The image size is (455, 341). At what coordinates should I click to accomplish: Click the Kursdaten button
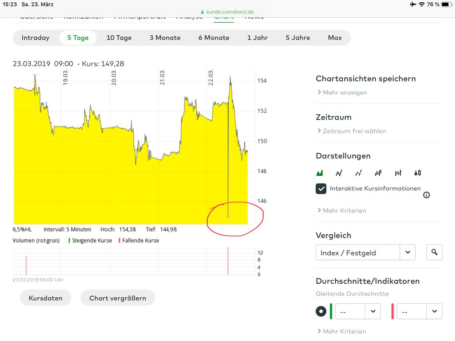point(46,298)
